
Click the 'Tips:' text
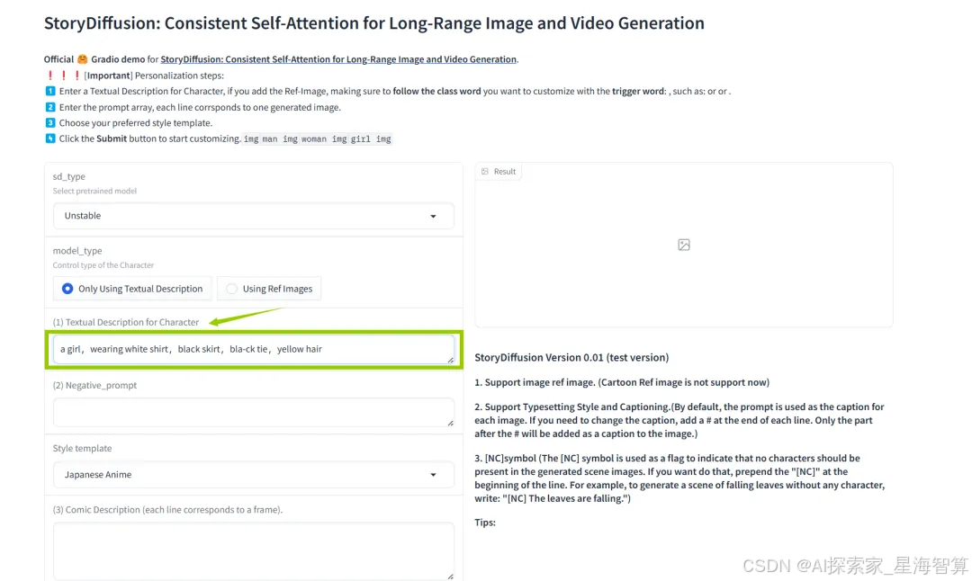[x=485, y=523]
